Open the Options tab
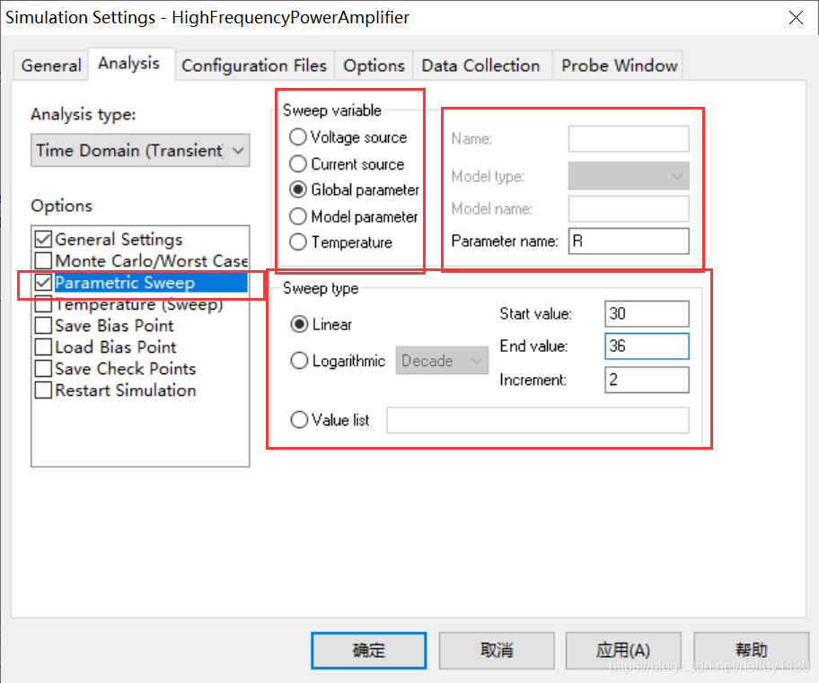 (x=374, y=66)
